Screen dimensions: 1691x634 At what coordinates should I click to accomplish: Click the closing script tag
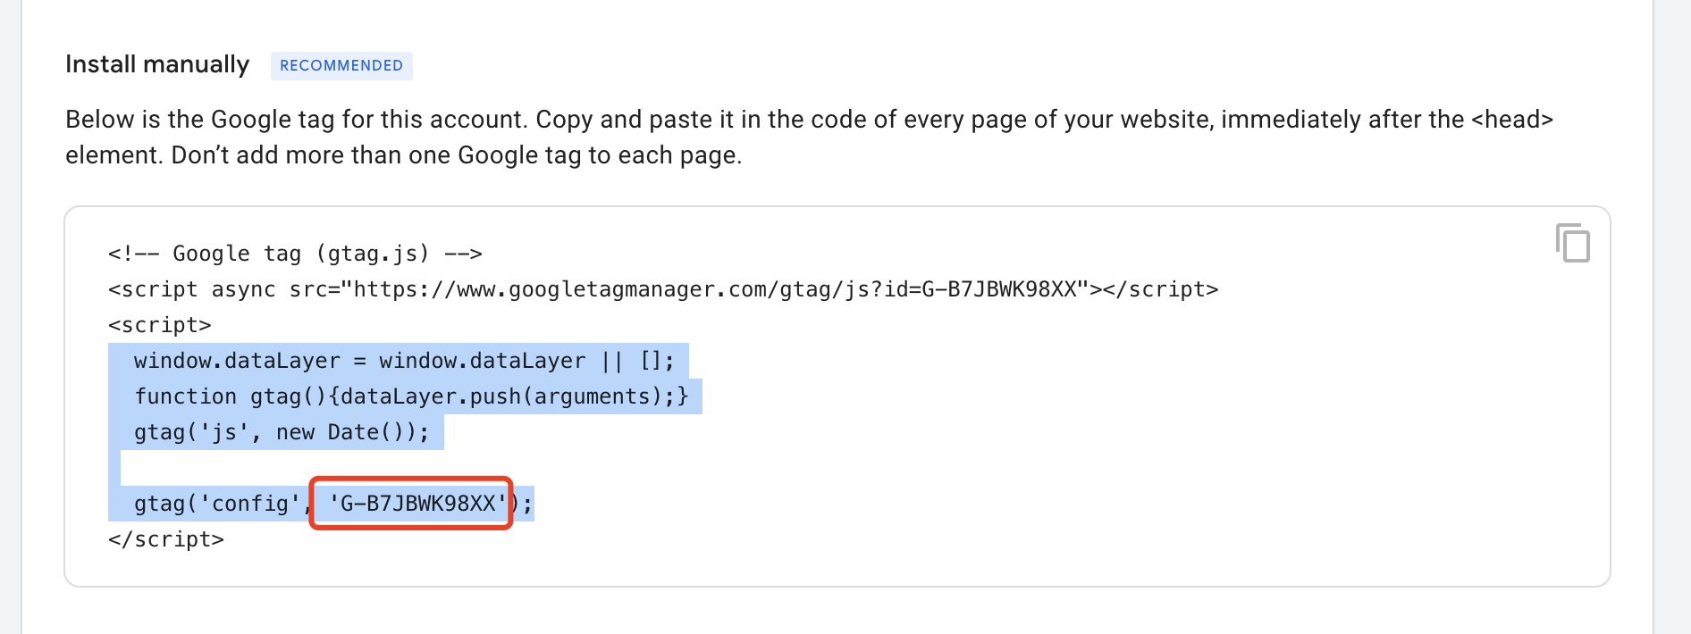coord(166,538)
